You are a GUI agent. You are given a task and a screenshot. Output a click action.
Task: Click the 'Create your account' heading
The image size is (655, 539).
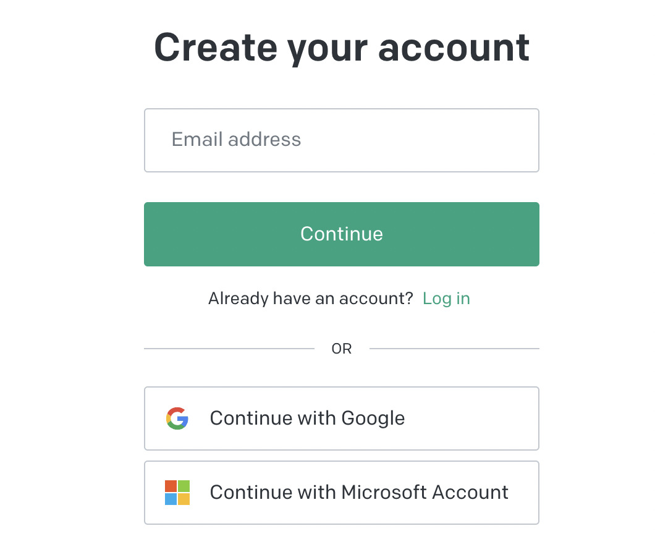click(342, 48)
